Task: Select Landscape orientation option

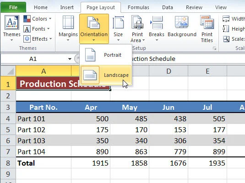Action: pos(106,75)
